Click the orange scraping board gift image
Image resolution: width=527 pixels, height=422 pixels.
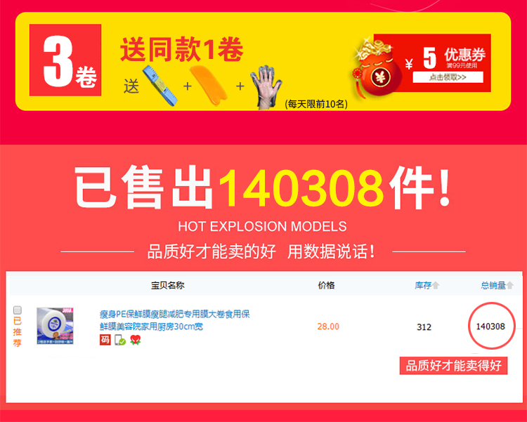[209, 84]
